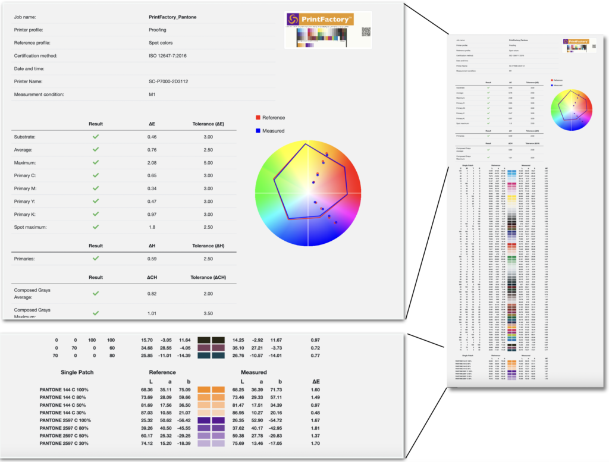Click the printer name SC-P7000-2D3112

click(x=168, y=81)
